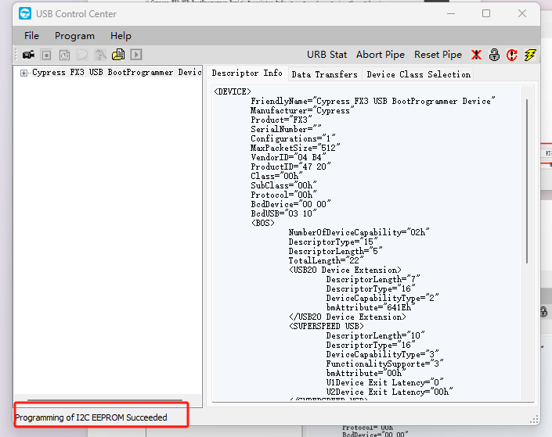
Task: Open the Program menu
Action: pos(74,36)
